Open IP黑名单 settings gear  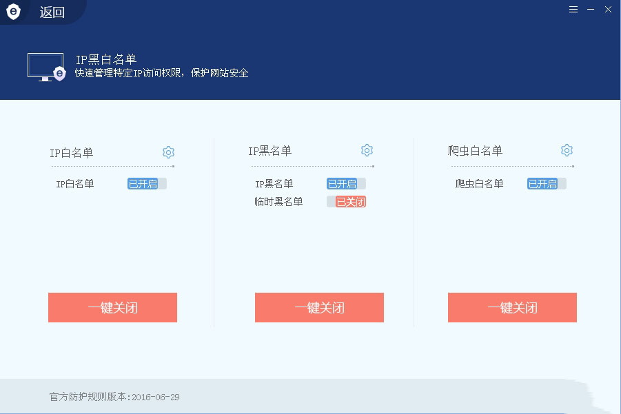pos(367,150)
